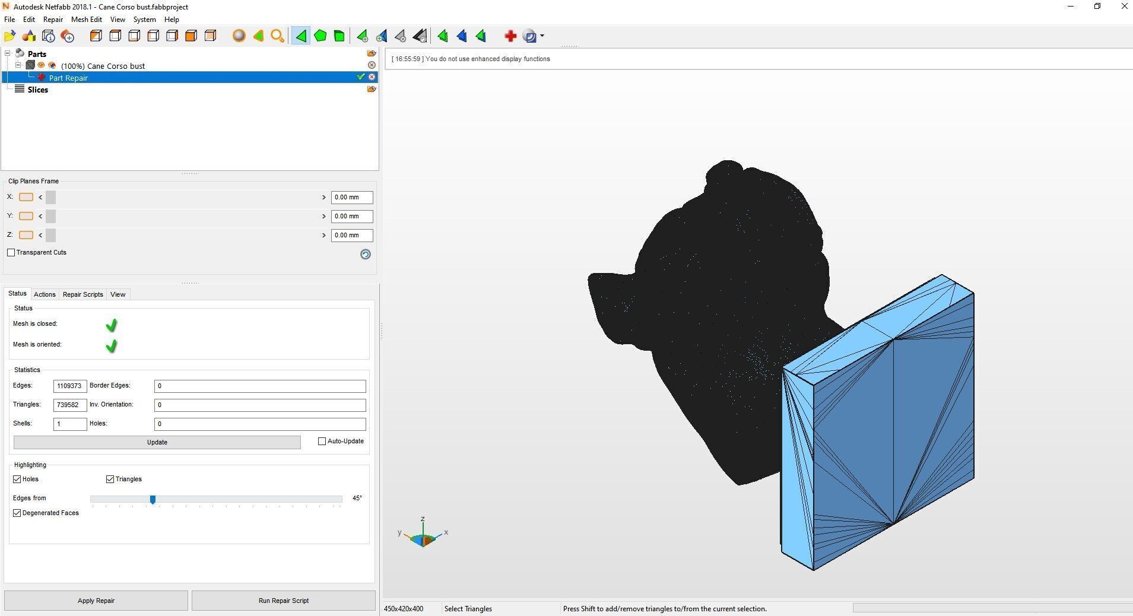Click the blue double-triangle toolbar icon
The height and width of the screenshot is (616, 1133).
click(x=462, y=36)
